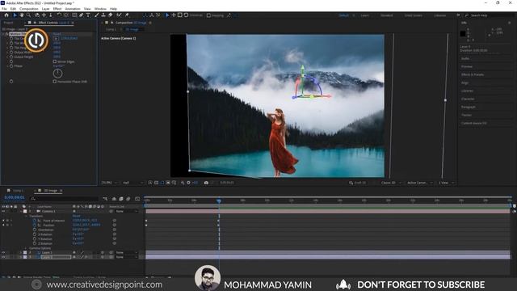Click the Phase angle dial control
The width and height of the screenshot is (517, 291).
57,74
